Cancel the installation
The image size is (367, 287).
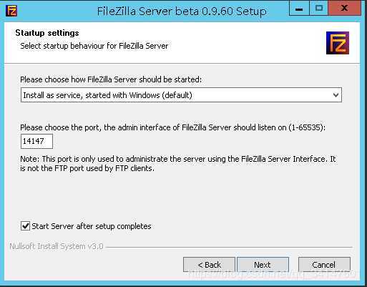(324, 265)
